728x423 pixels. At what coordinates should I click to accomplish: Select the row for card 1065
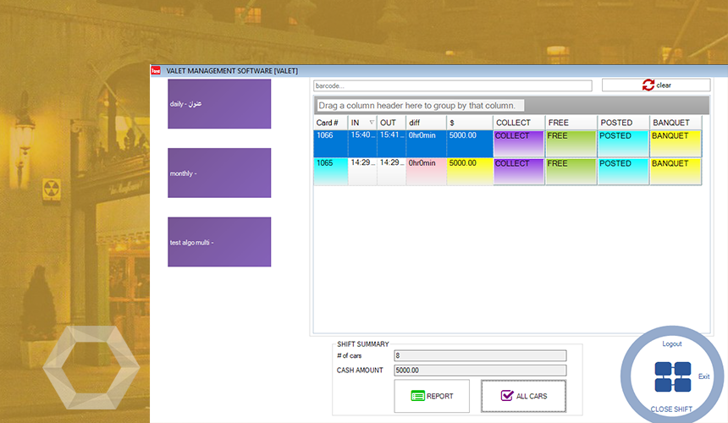pyautogui.click(x=330, y=171)
